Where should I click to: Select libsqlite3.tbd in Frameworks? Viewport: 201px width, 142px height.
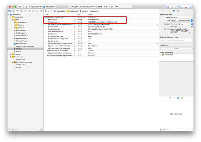click(x=20, y=59)
